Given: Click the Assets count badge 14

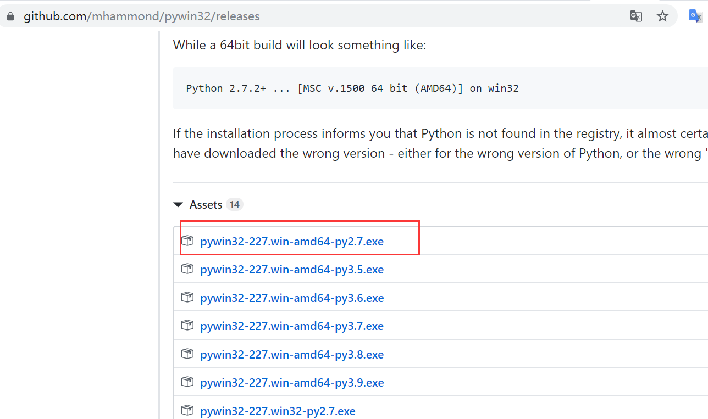Looking at the screenshot, I should coord(235,205).
